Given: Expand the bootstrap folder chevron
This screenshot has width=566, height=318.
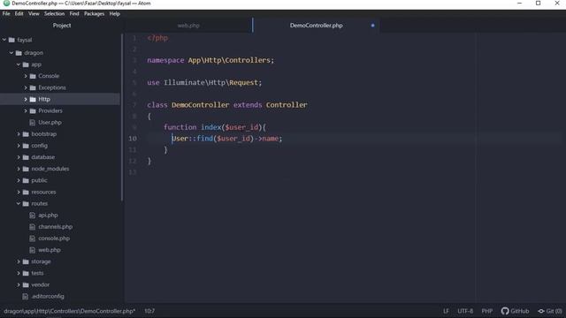Looking at the screenshot, I should click(19, 133).
